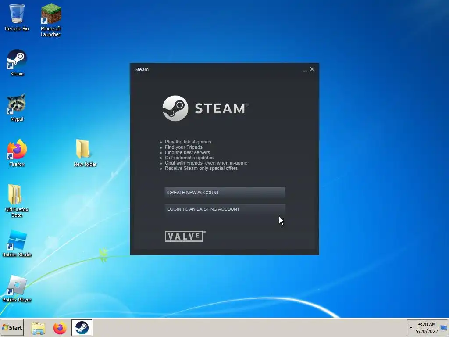449x337 pixels.
Task: Open the Recycle Bin desktop icon
Action: 17,17
